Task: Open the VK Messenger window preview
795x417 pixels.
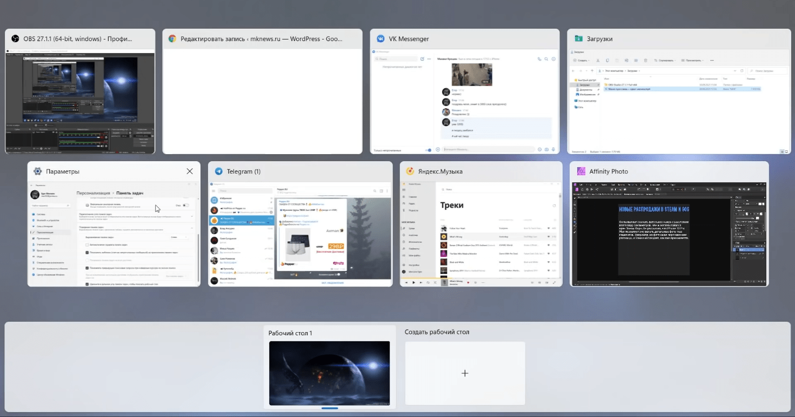Action: [x=465, y=101]
